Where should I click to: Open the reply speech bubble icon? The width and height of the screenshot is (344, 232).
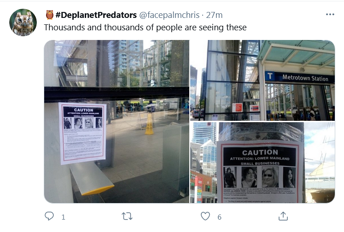[49, 216]
